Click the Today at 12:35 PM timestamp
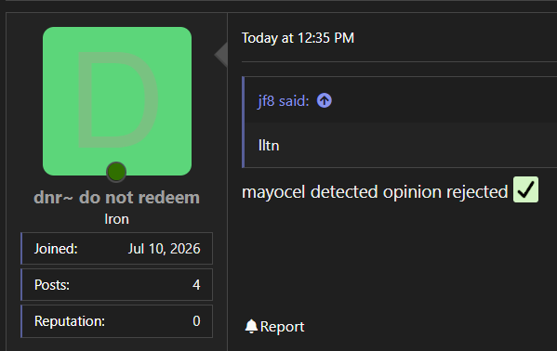 point(298,38)
